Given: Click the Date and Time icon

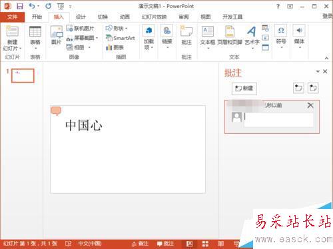Looking at the screenshot, I should point(265,28).
